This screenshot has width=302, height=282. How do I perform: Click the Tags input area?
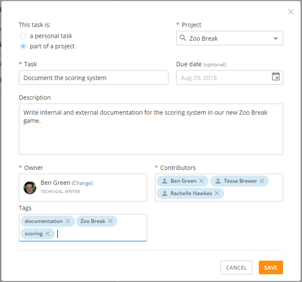pyautogui.click(x=100, y=234)
